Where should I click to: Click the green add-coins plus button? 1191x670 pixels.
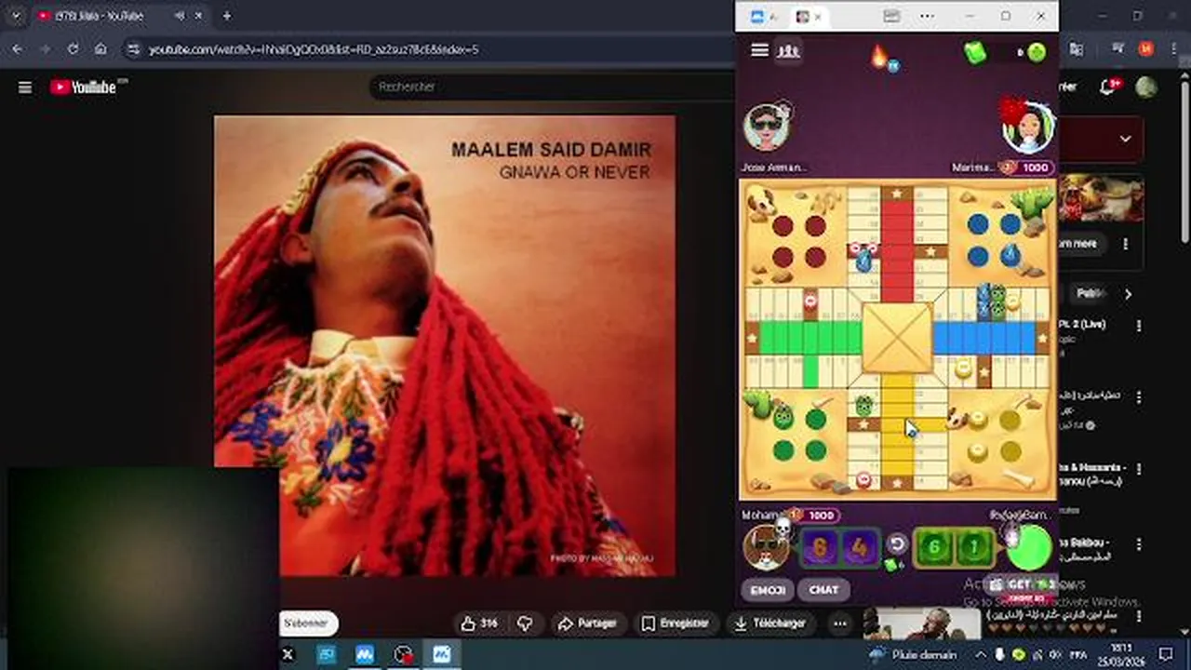1037,52
